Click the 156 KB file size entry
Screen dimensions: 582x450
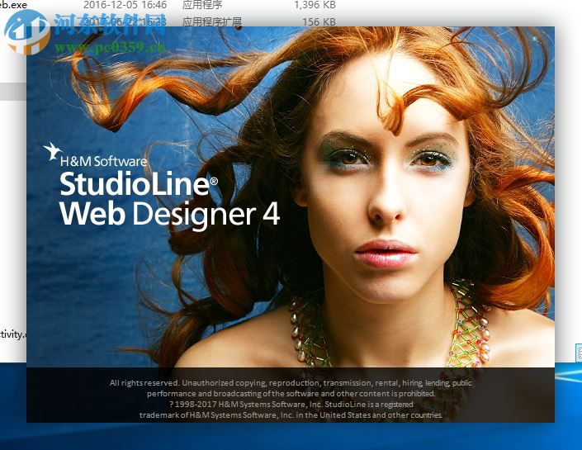(319, 22)
